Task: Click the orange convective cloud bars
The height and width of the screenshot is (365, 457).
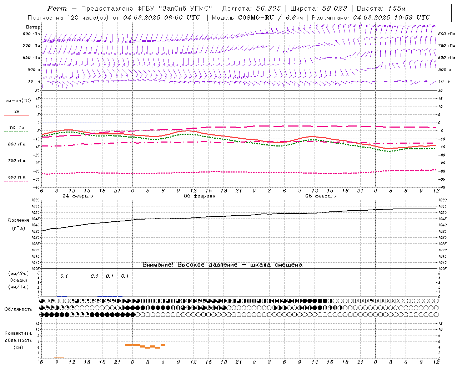Action: [x=145, y=346]
